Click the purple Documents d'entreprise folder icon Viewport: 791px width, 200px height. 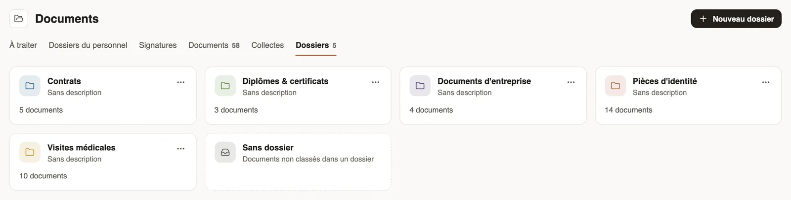[420, 86]
